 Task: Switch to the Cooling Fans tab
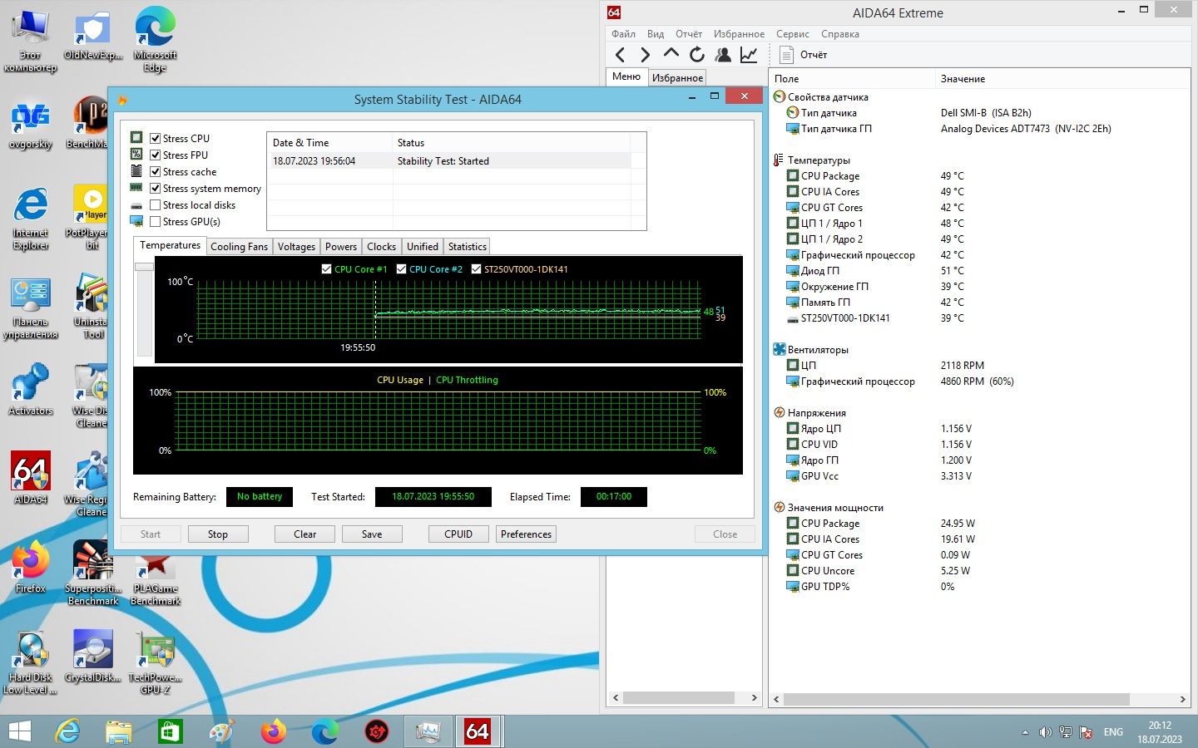pyautogui.click(x=239, y=247)
